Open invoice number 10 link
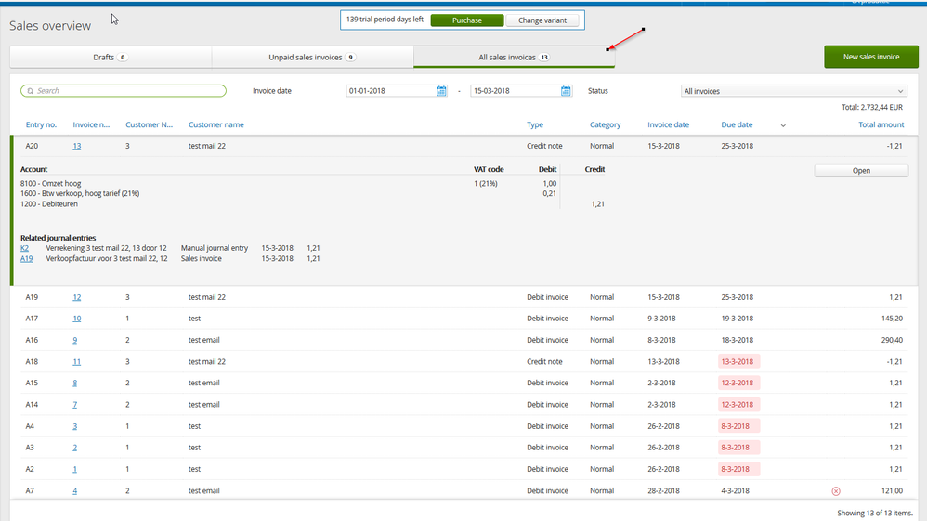The width and height of the screenshot is (927, 521). 77,319
